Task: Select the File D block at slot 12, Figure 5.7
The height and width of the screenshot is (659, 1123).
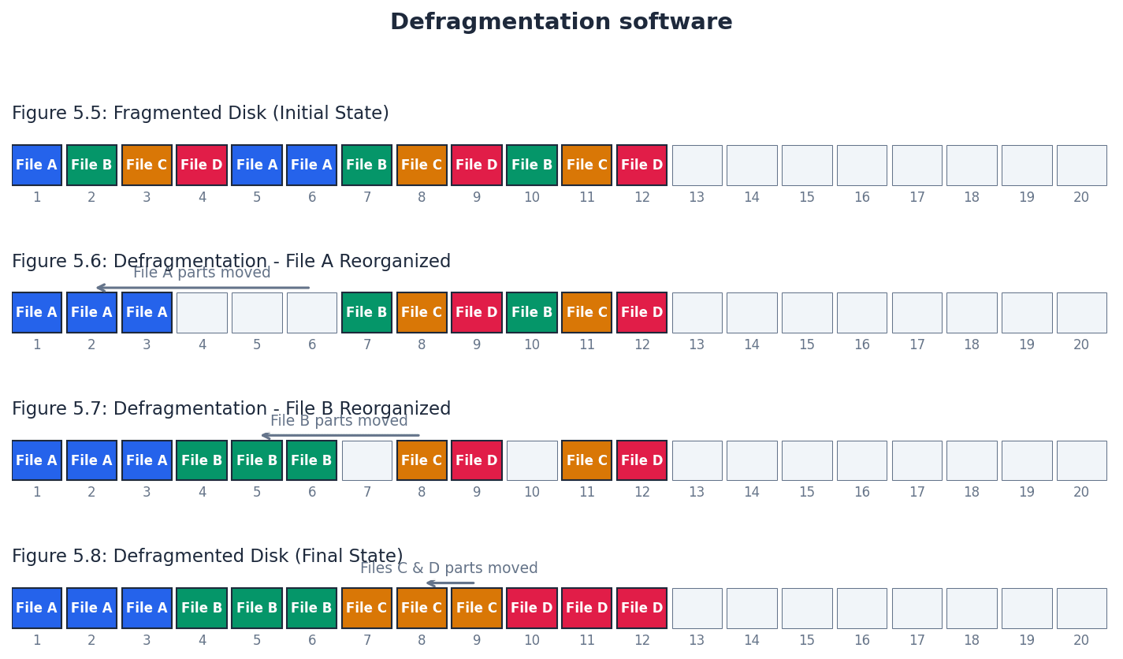Action: pos(641,460)
